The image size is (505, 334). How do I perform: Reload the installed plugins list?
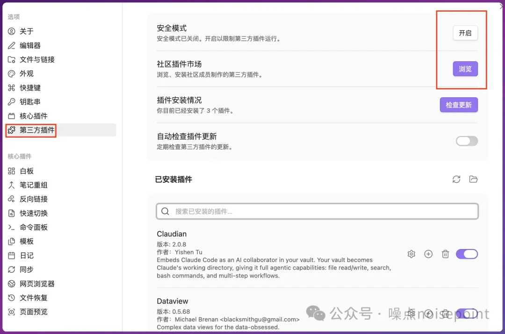456,179
